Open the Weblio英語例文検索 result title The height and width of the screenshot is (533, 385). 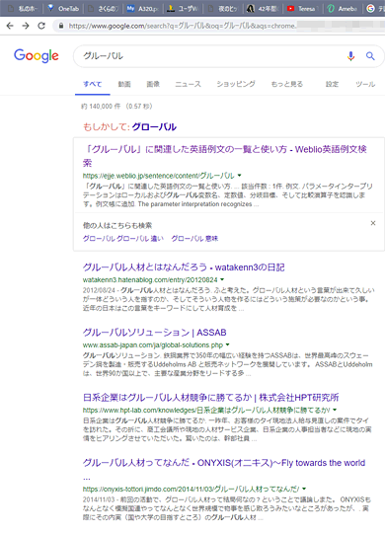point(224,156)
